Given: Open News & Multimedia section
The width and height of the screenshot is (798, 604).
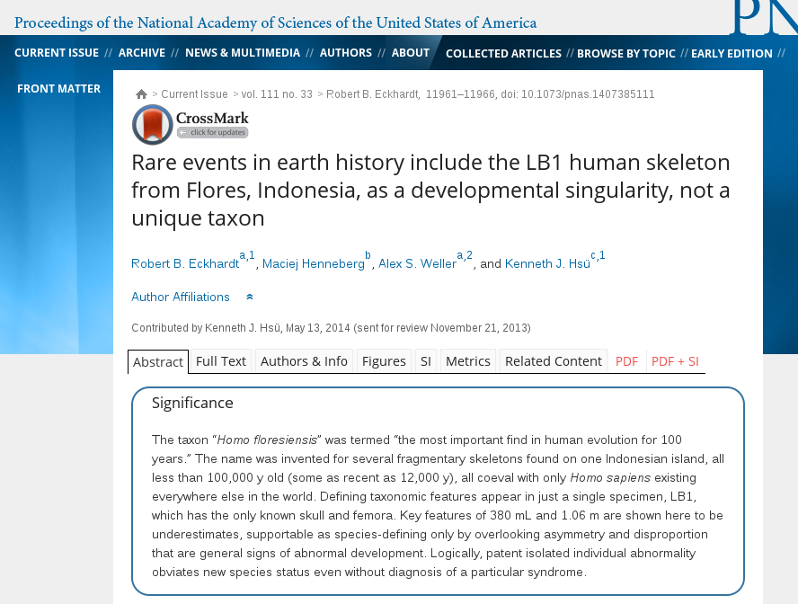Looking at the screenshot, I should [x=243, y=53].
